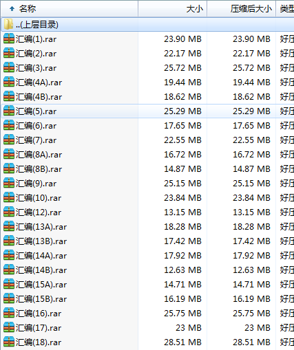Select the 汇编(5).rar file name
Screen dimensions: 294x350
tap(36, 111)
